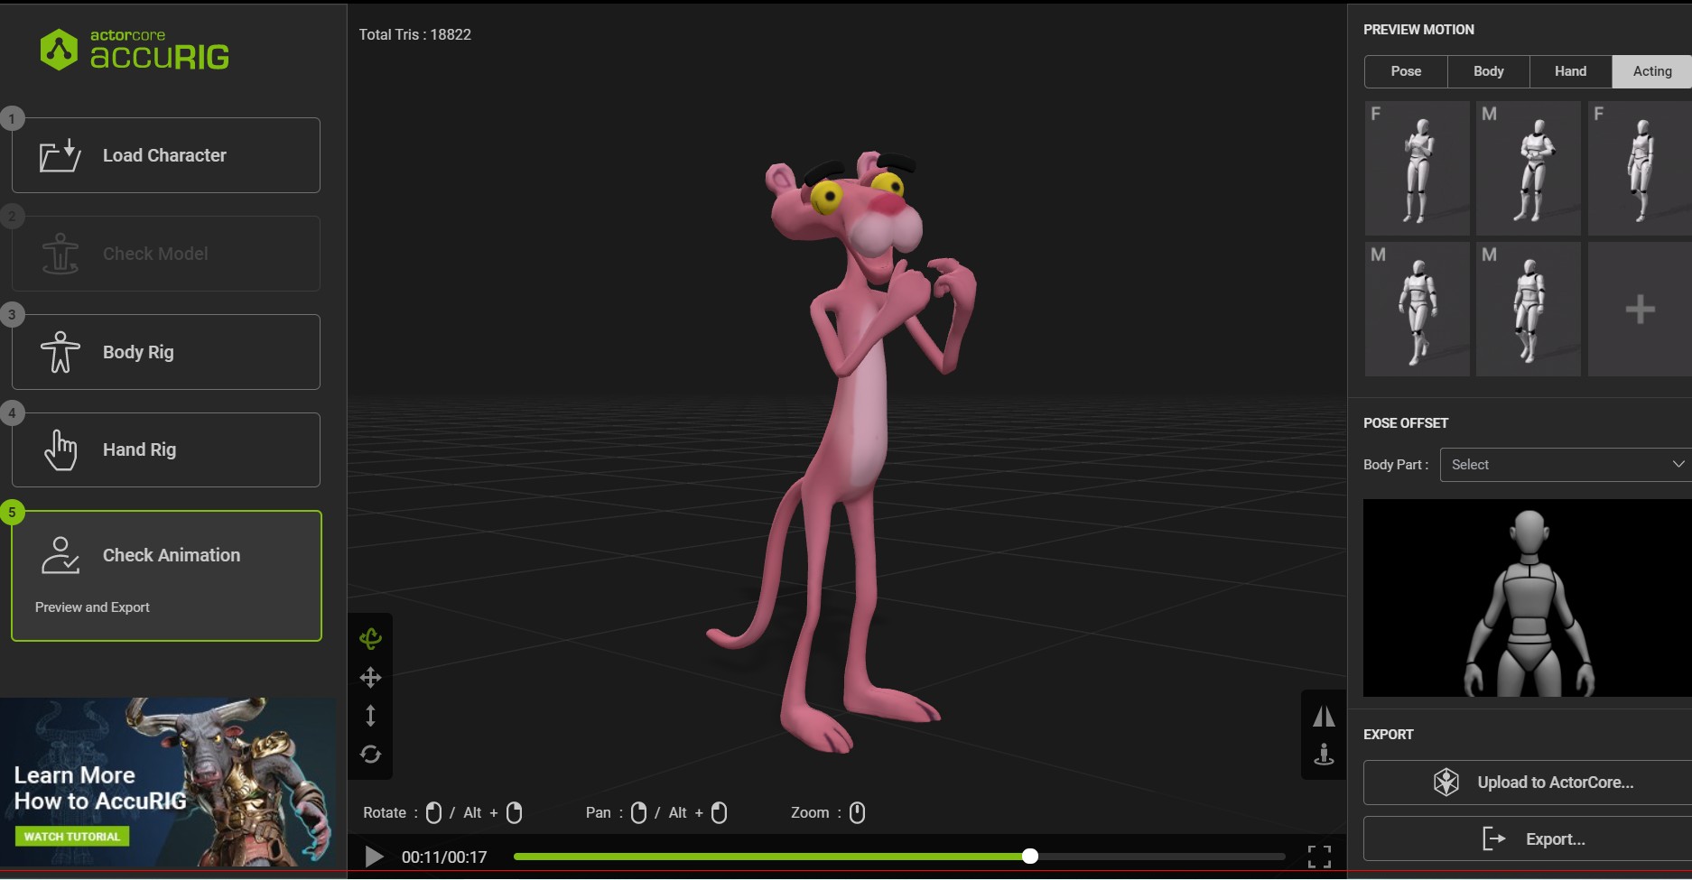
Task: Click the Export... button
Action: (1528, 839)
